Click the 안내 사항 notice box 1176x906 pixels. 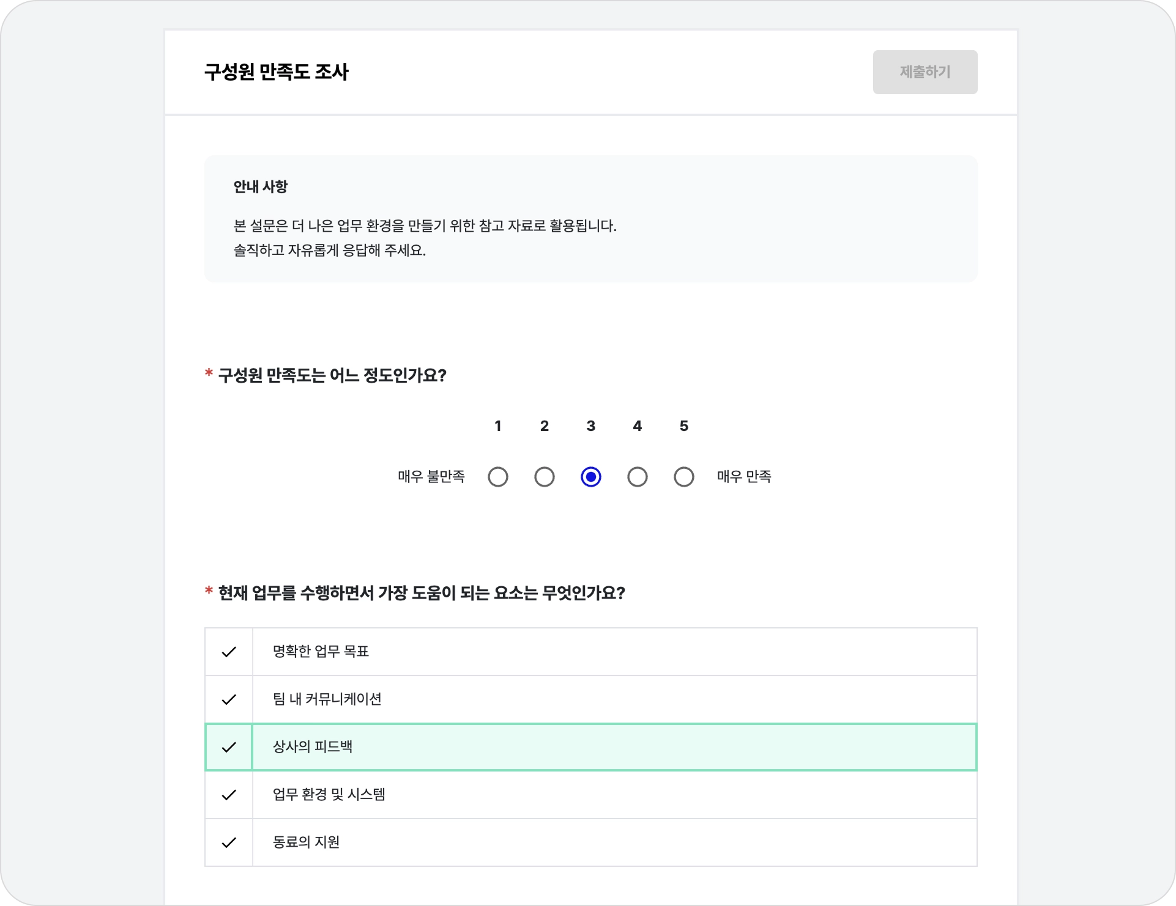pos(590,219)
